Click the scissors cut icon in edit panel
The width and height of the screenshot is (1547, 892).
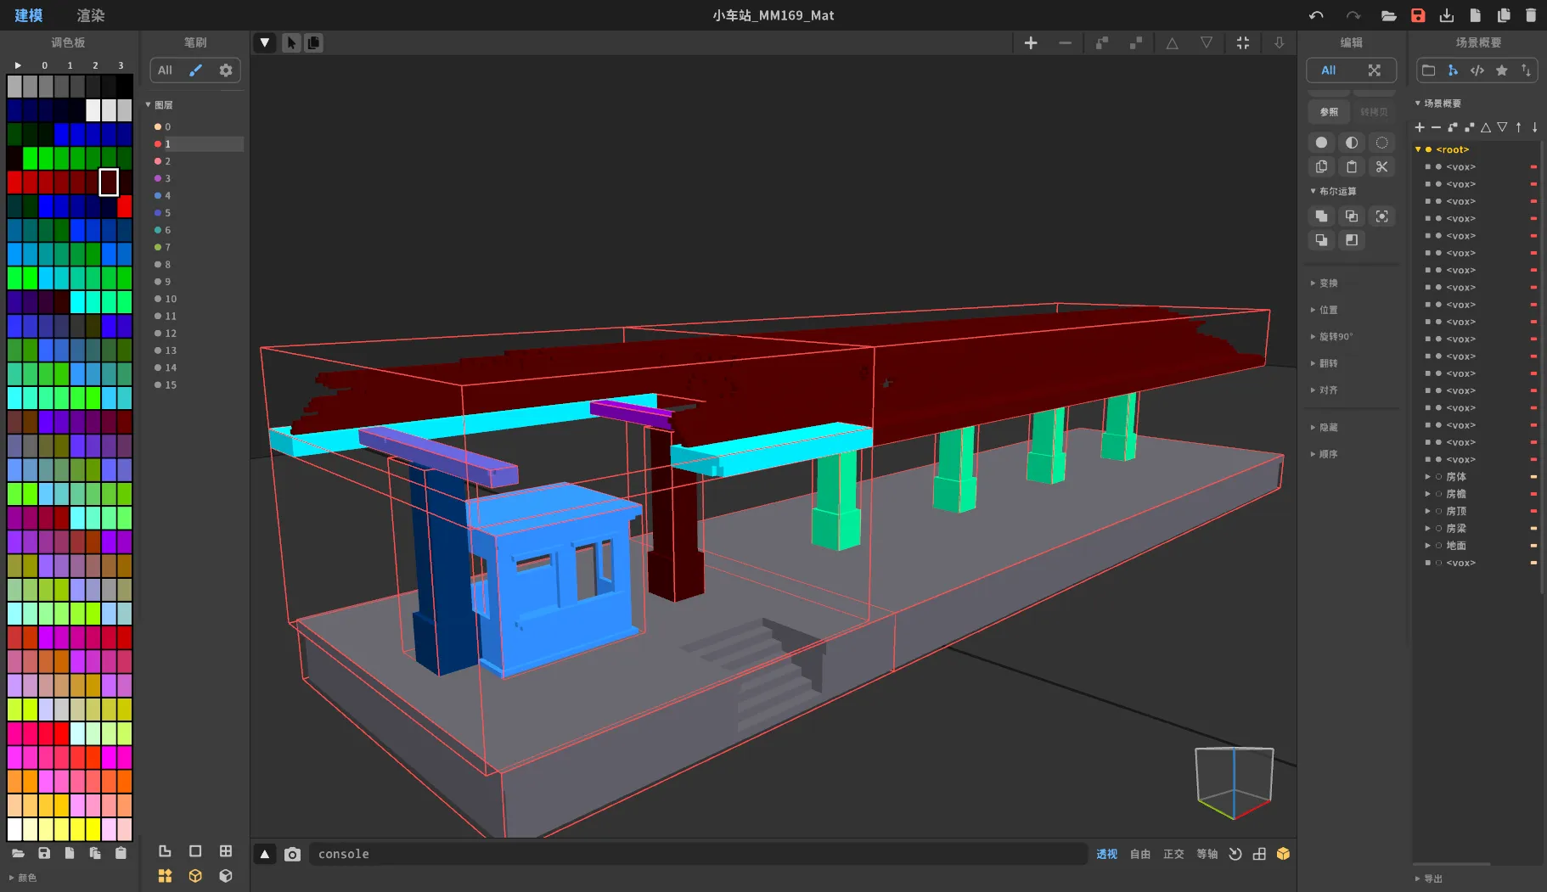pos(1381,167)
